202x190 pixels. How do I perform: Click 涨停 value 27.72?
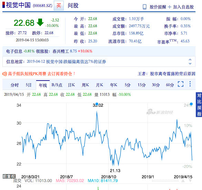[22, 33]
